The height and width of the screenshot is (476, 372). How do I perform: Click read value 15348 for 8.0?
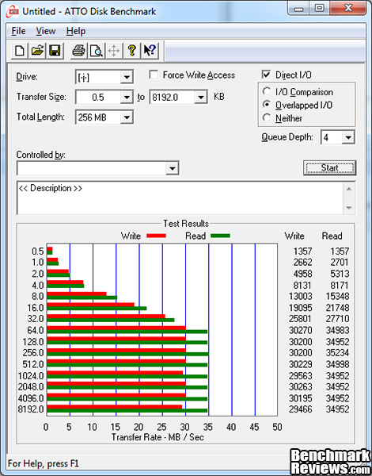(337, 296)
